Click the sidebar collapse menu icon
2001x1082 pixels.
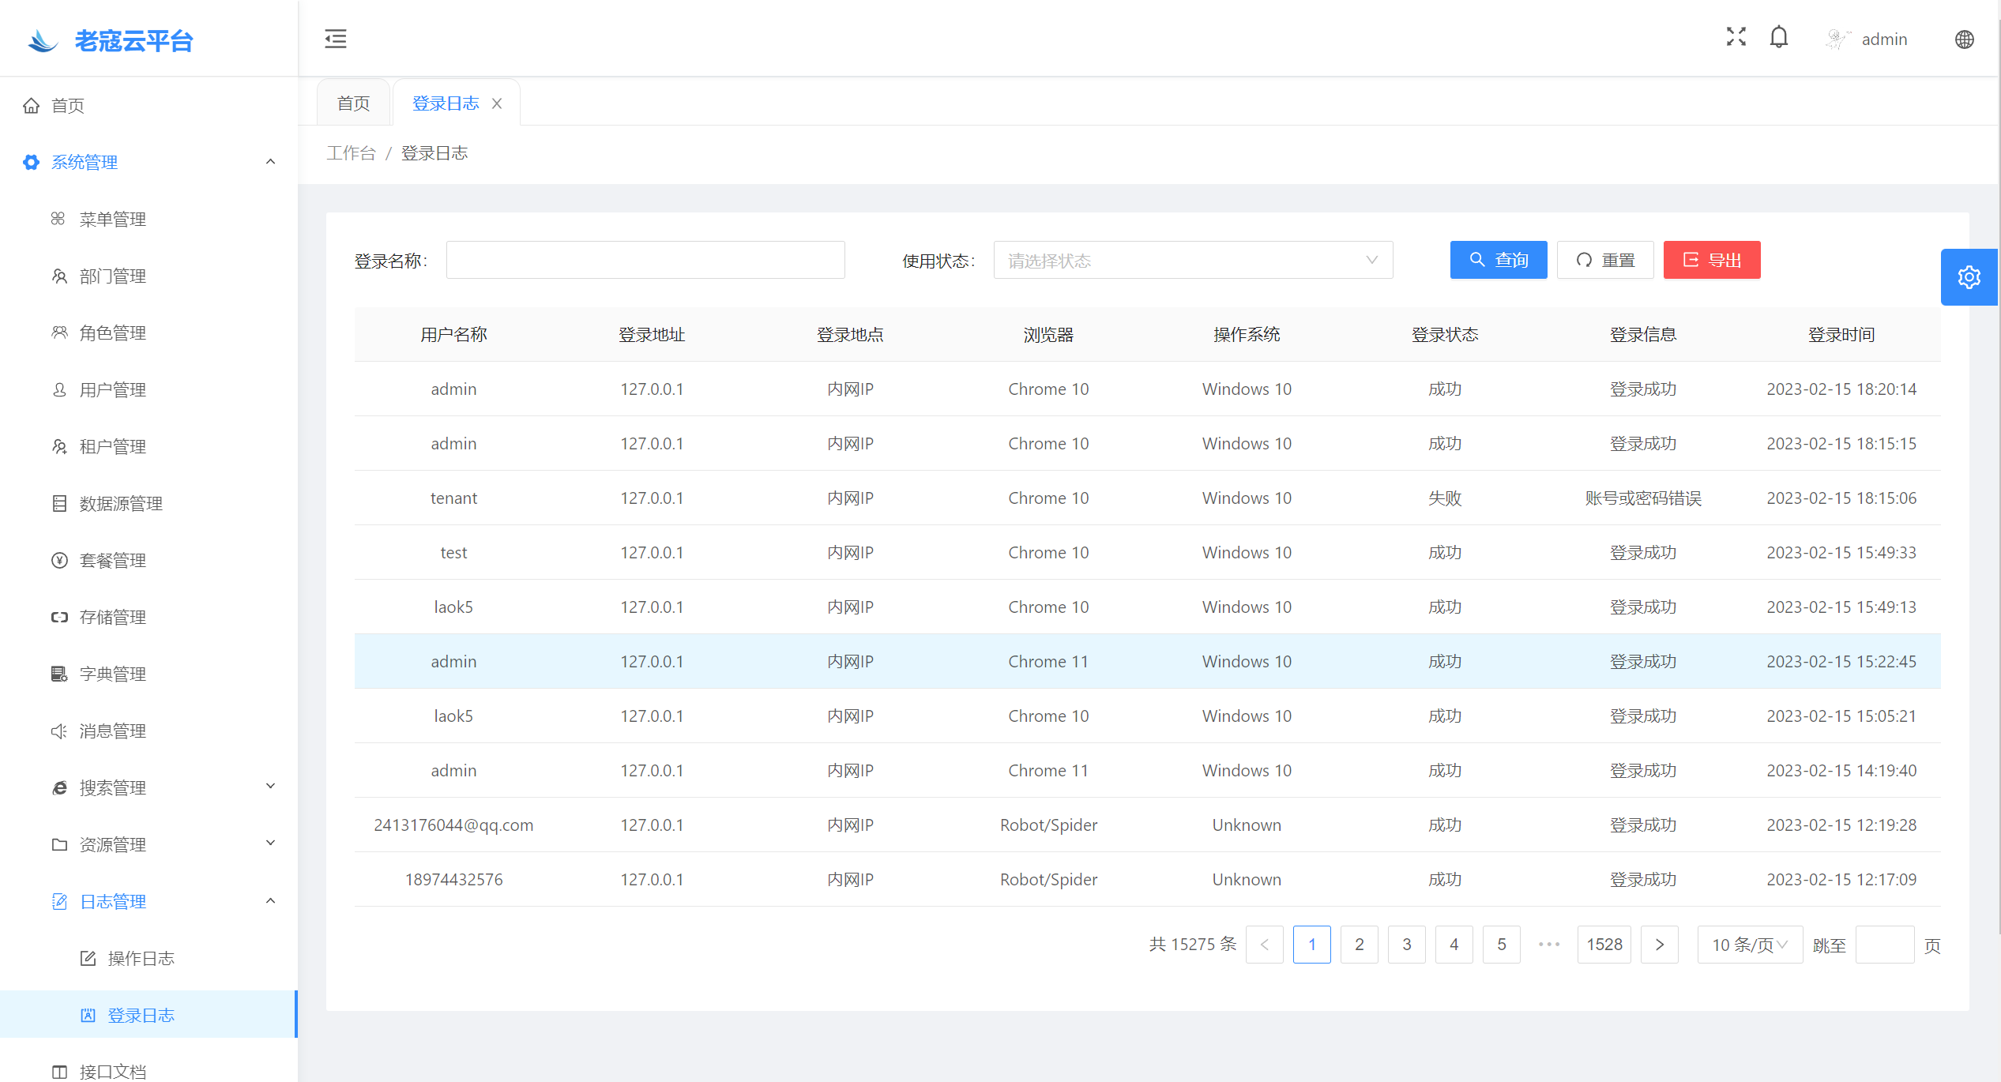pos(335,39)
